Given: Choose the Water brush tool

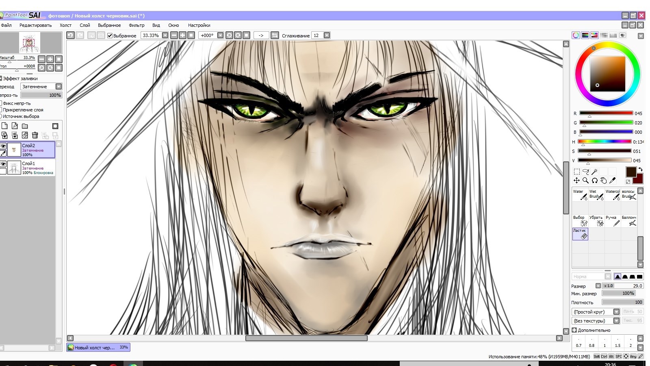Looking at the screenshot, I should (580, 195).
